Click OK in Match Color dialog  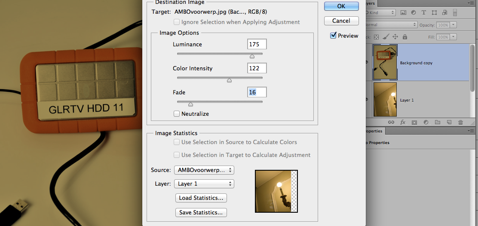pos(341,6)
